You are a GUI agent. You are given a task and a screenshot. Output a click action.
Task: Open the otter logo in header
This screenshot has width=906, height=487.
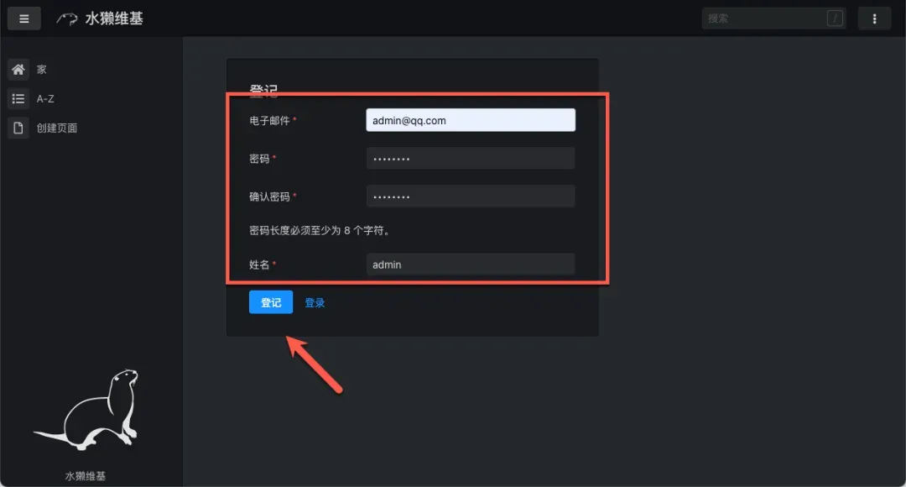(67, 19)
